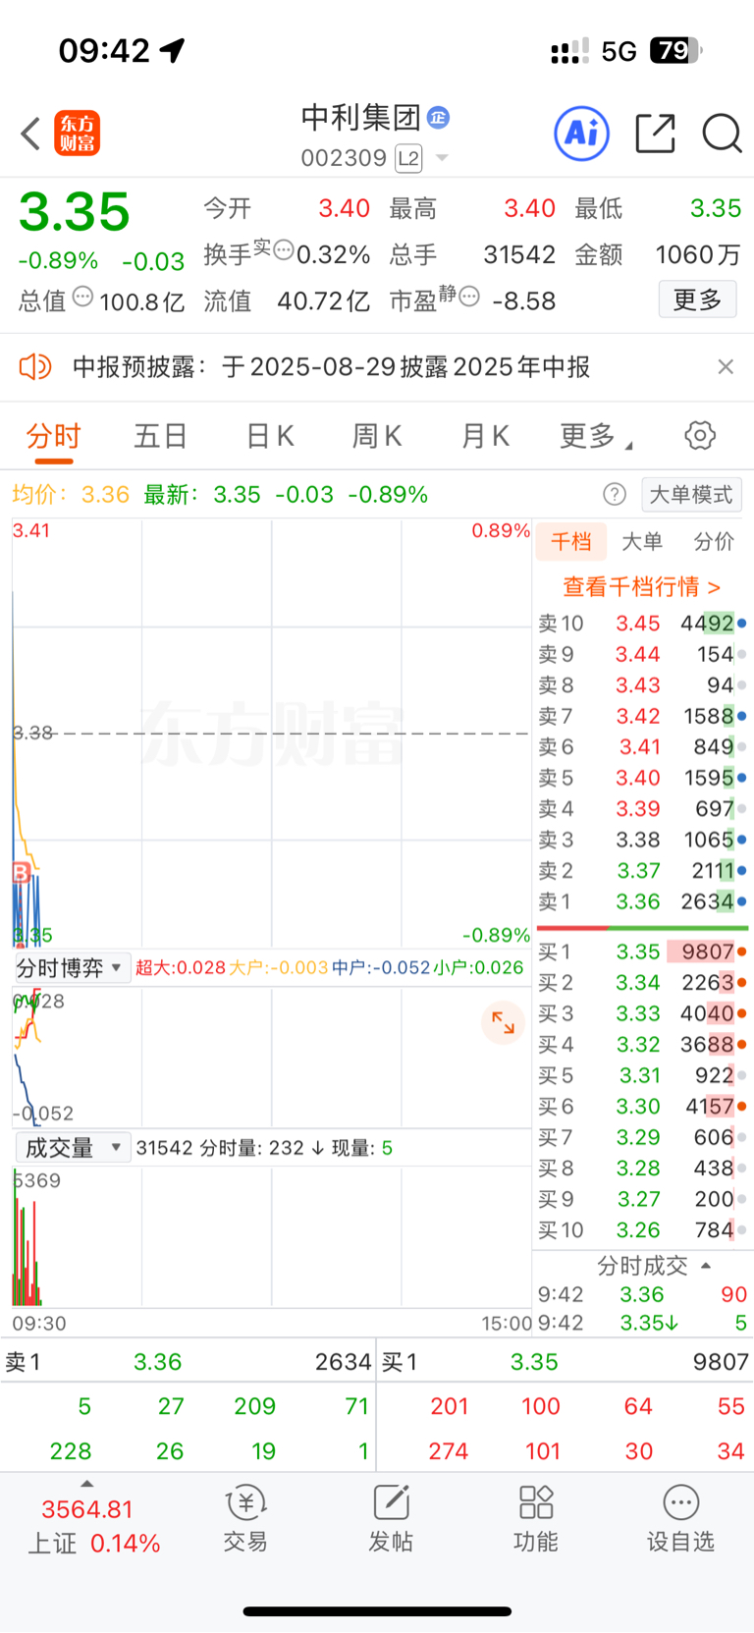This screenshot has width=754, height=1633.
Task: Select the 买1 3.35 order book row
Action: tap(642, 952)
